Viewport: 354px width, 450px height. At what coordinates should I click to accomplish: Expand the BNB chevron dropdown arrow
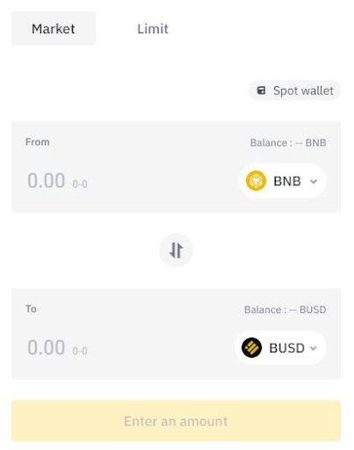click(314, 182)
